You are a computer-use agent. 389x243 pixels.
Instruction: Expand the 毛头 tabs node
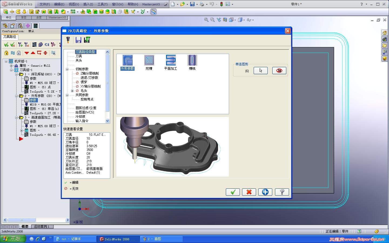[72, 91]
